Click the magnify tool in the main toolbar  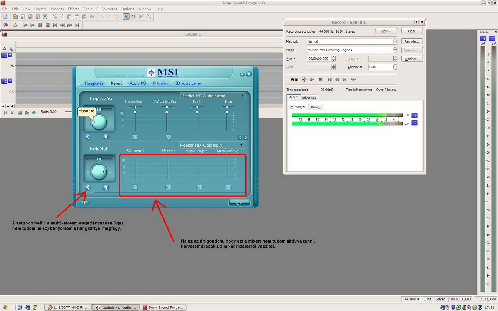(133, 17)
